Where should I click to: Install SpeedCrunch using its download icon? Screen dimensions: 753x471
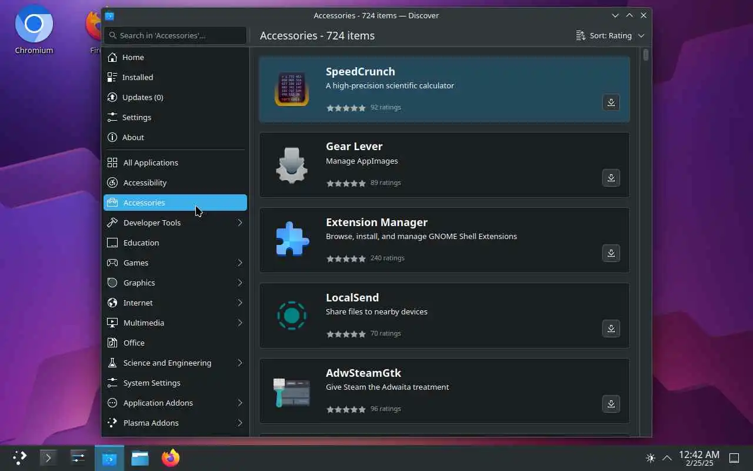[x=611, y=102]
